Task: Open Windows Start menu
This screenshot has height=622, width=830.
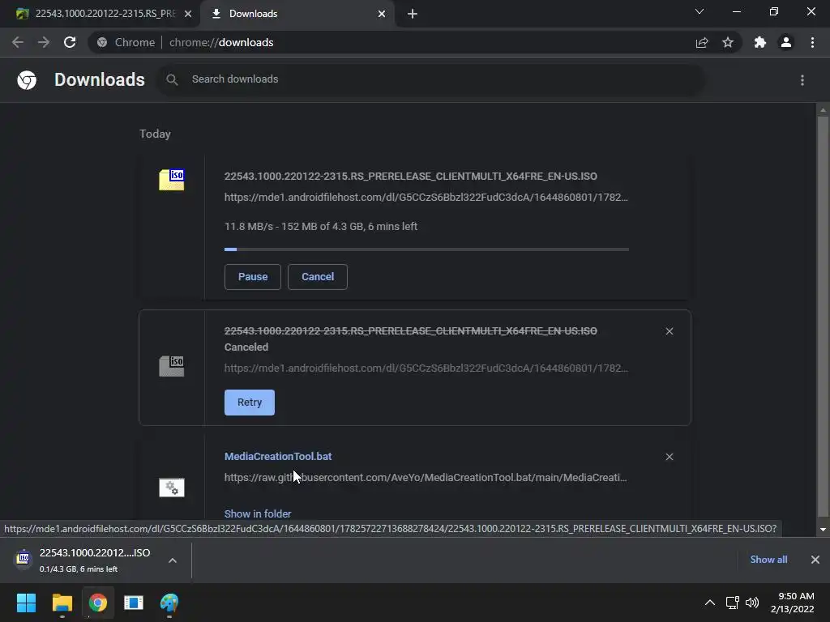Action: point(26,603)
